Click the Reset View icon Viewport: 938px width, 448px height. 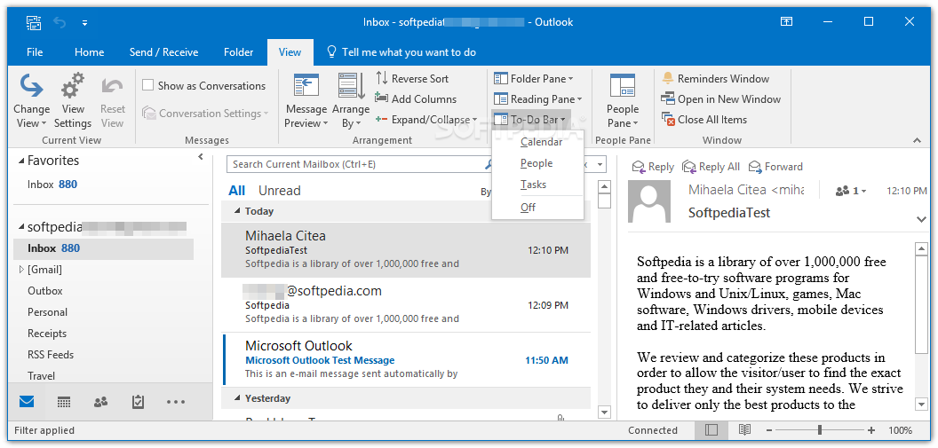pyautogui.click(x=112, y=87)
